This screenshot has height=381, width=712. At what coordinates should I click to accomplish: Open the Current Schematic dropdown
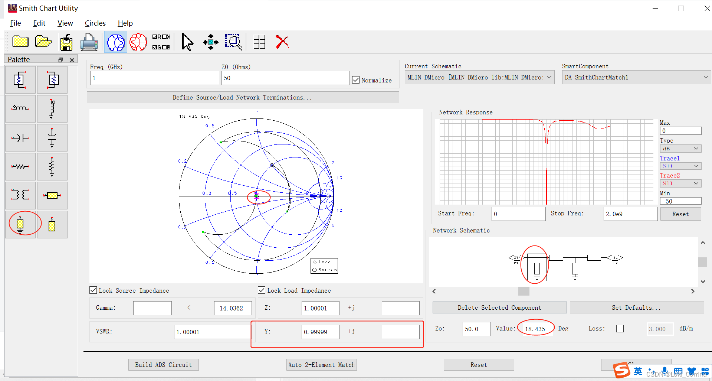click(479, 77)
